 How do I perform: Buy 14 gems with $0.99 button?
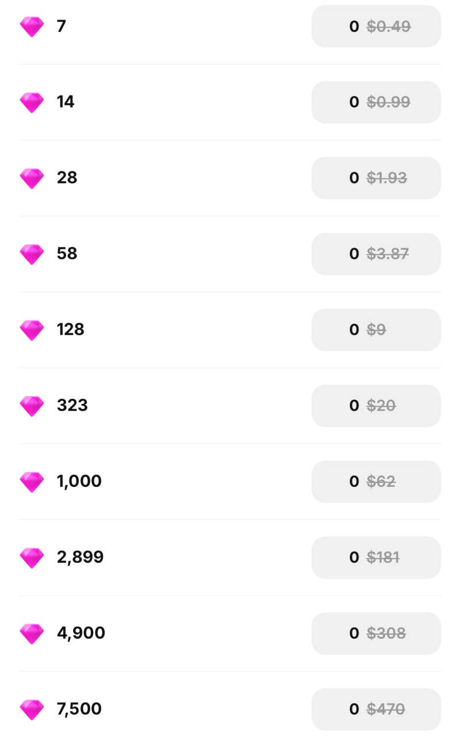coord(376,102)
